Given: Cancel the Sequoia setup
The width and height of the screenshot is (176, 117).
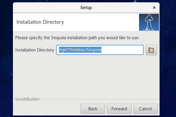Looking at the screenshot, I should [145, 109].
